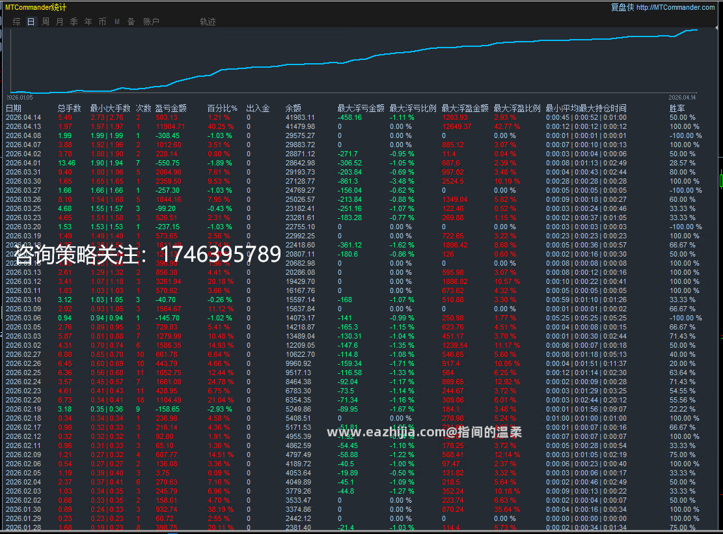723x534 pixels.
Task: Click balance value 23281.61
Action: [300, 218]
